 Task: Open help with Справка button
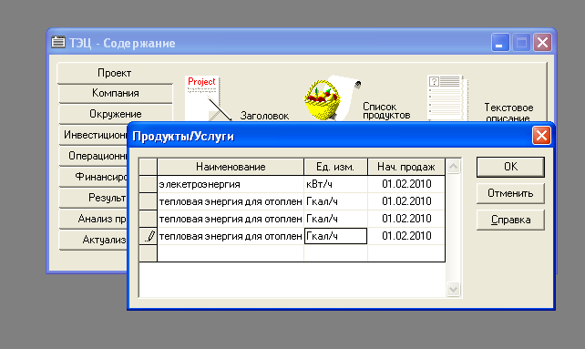coord(510,220)
